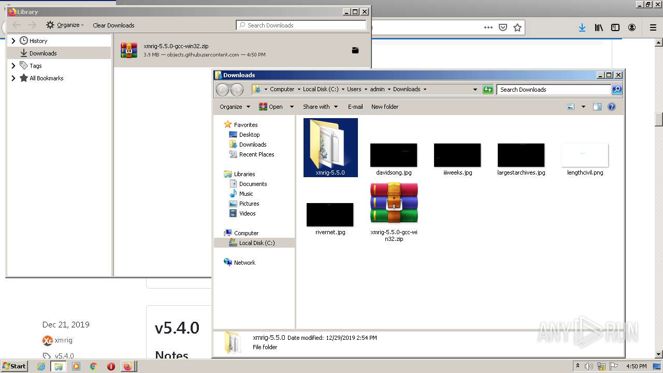Toggle Firefox sidebar icon

tap(615, 27)
